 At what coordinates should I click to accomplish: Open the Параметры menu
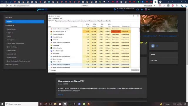[56, 18]
